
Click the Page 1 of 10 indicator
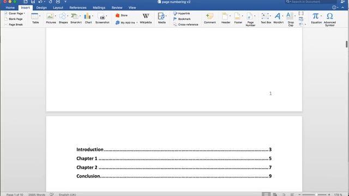coord(15,194)
